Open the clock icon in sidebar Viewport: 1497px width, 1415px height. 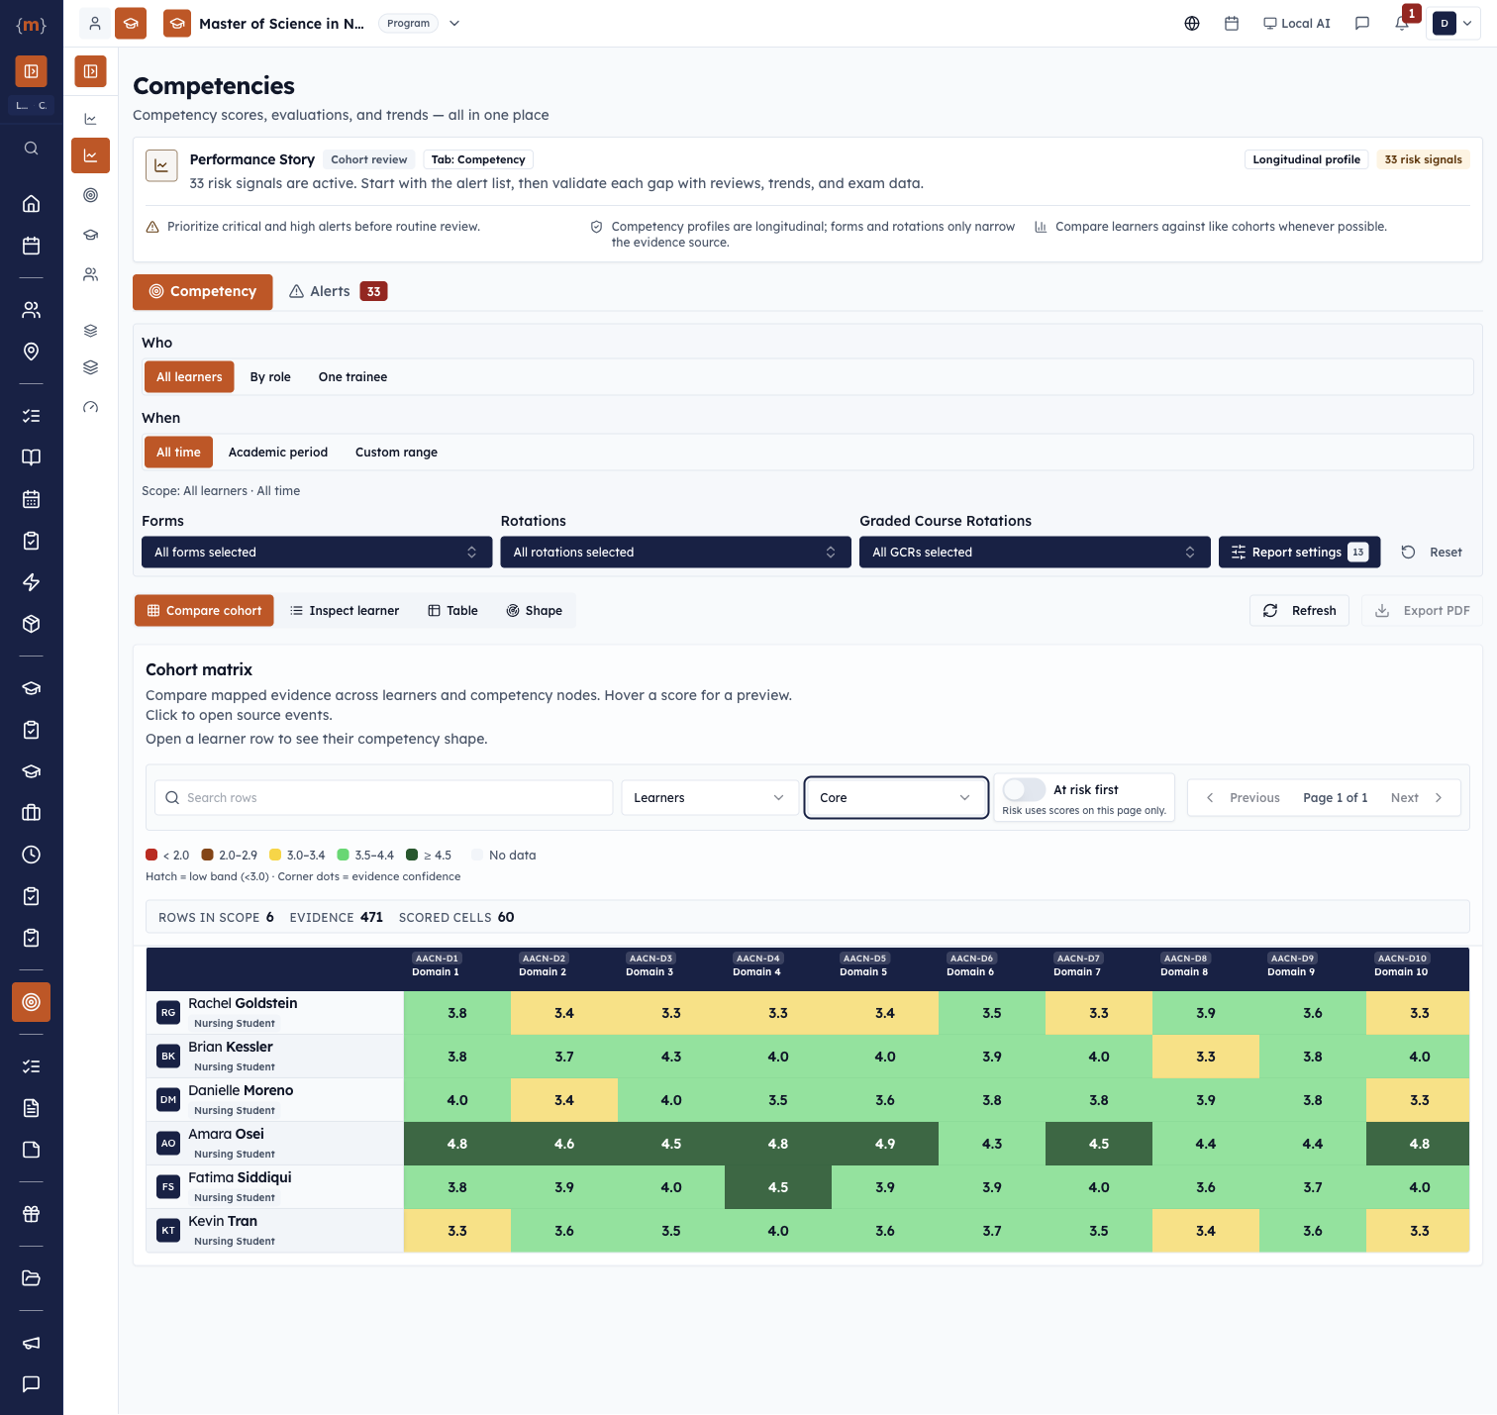32,855
